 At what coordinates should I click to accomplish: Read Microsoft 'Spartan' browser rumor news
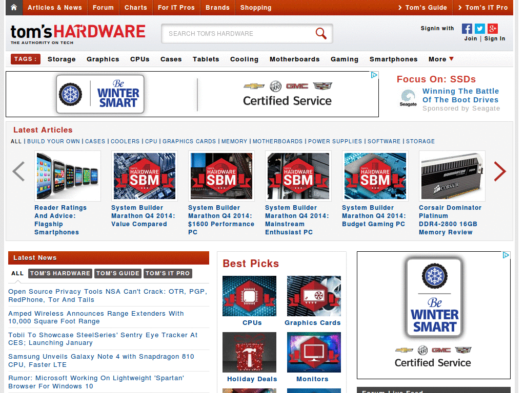click(x=96, y=382)
